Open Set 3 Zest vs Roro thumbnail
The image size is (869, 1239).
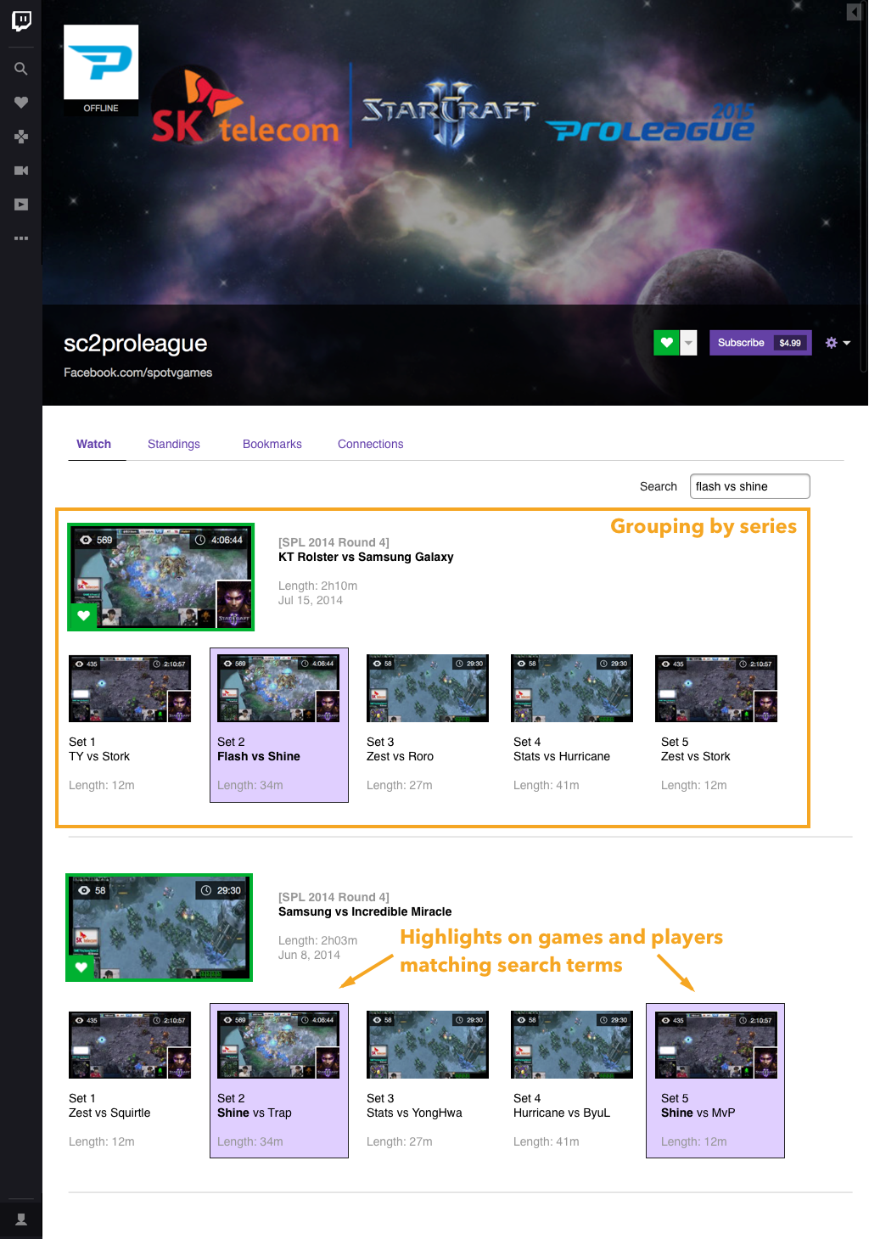tap(428, 688)
